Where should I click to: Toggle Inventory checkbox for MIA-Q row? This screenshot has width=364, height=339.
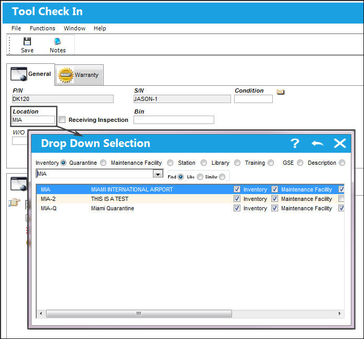237,208
